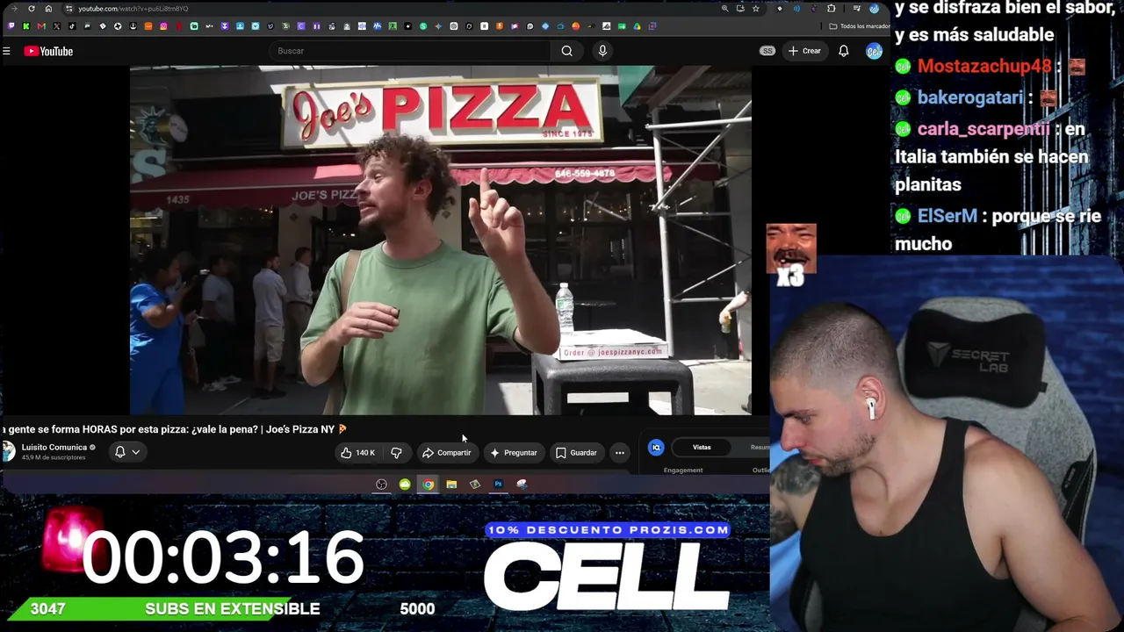The width and height of the screenshot is (1124, 632).
Task: Go to the YouTube home logo
Action: 48,51
